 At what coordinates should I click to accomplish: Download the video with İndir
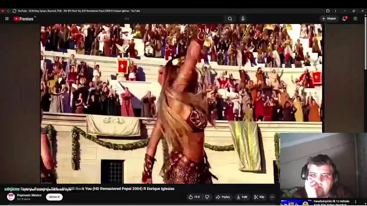point(242,197)
